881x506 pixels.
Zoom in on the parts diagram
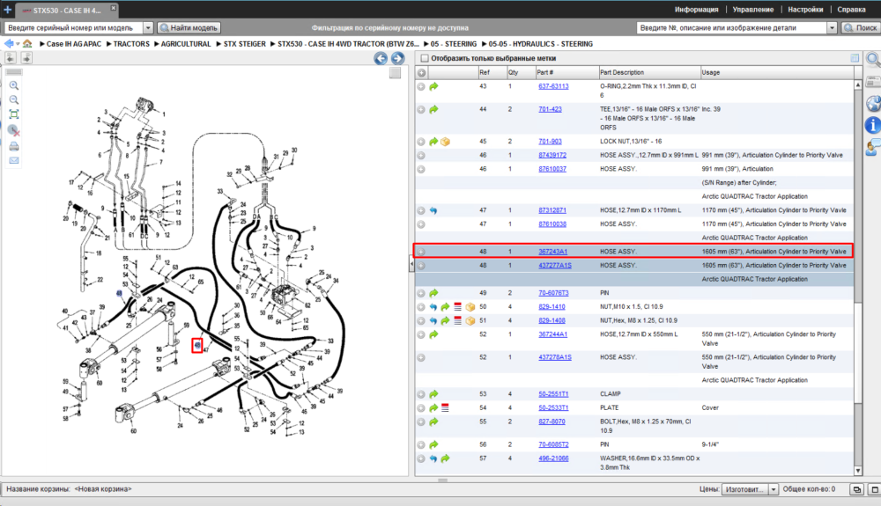[14, 85]
